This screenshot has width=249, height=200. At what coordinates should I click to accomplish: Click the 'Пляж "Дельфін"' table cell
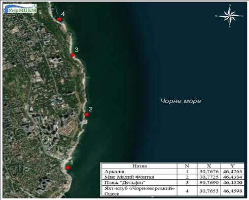pos(125,183)
